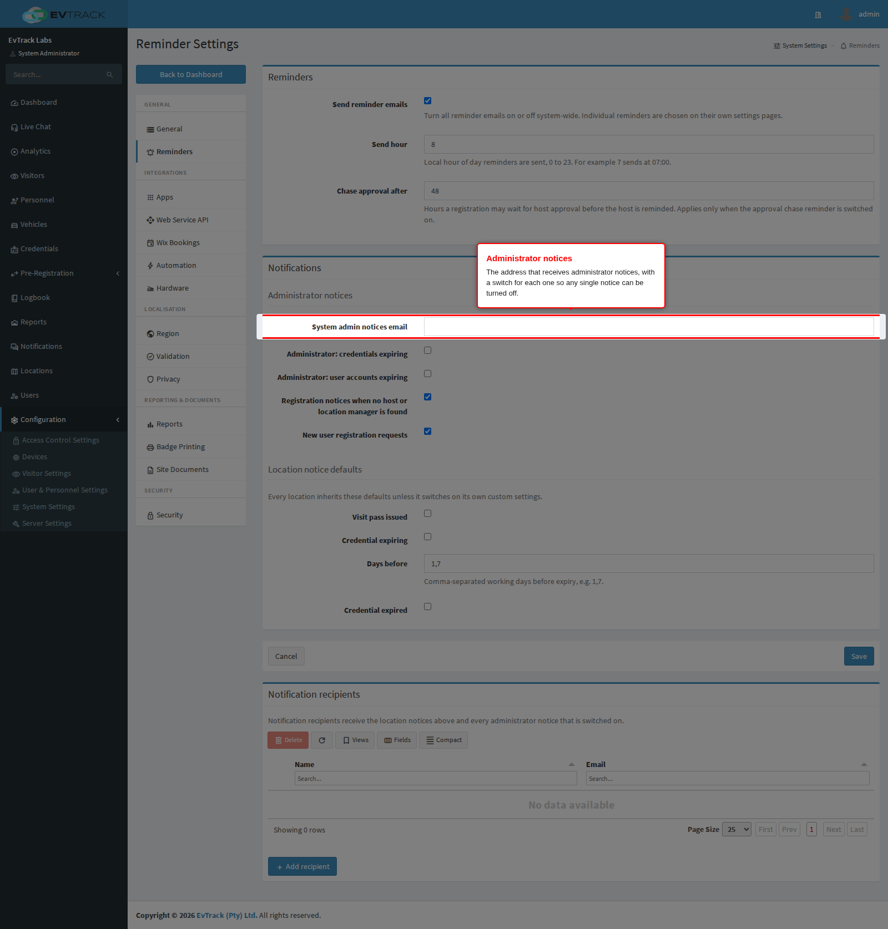
Task: Open the Page Size dropdown
Action: tap(736, 829)
